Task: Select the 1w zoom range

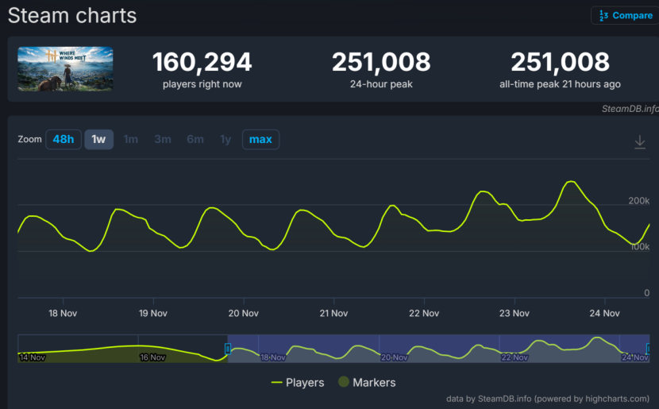Action: click(x=98, y=140)
